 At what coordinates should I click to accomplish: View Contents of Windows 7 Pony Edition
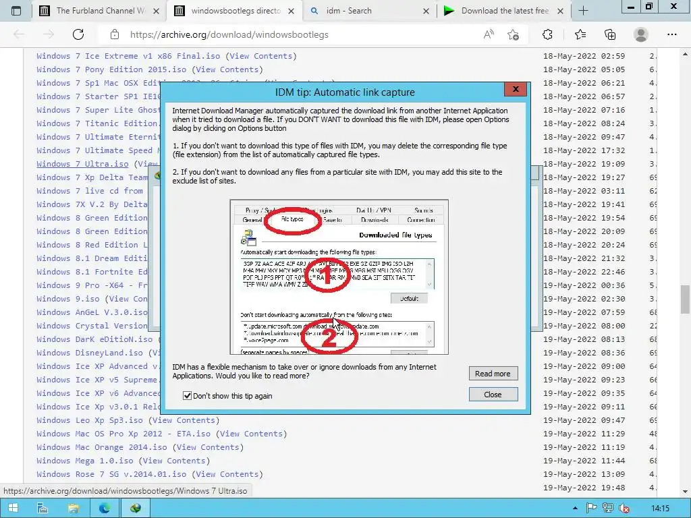(x=227, y=69)
